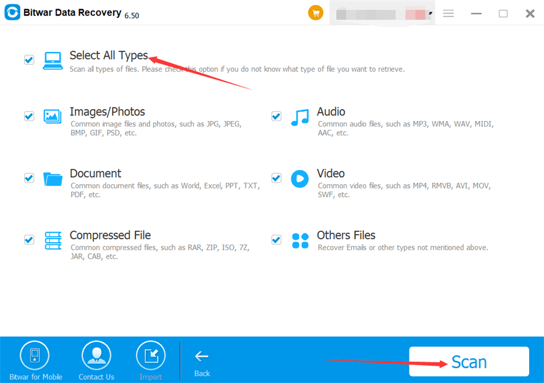The width and height of the screenshot is (544, 383).
Task: Click the Contact Us label
Action: pyautogui.click(x=96, y=377)
